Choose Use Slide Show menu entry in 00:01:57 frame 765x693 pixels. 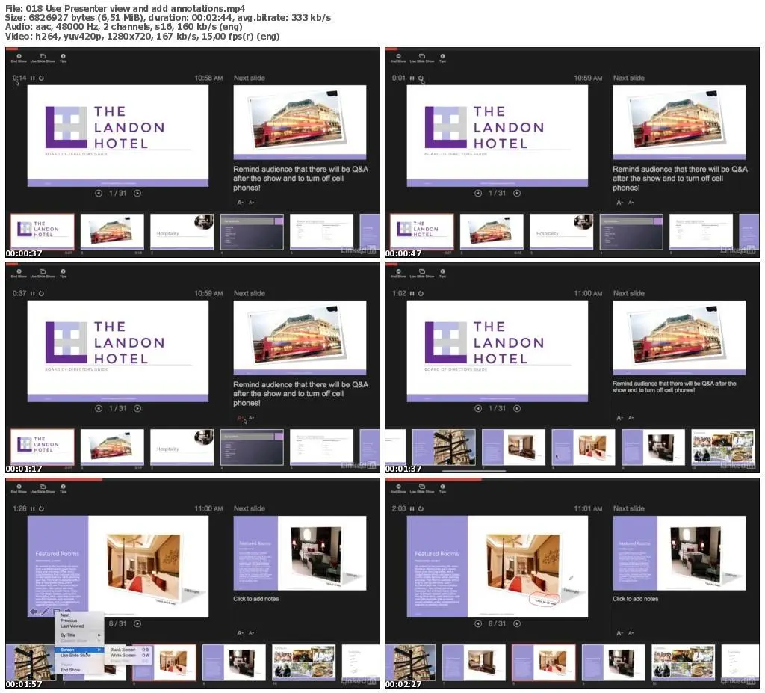(79, 656)
